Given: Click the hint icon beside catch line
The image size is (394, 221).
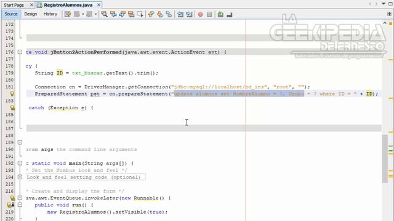Looking at the screenshot, I should (x=12, y=108).
